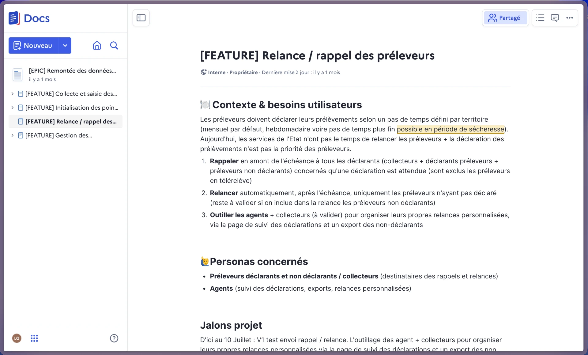Viewport: 588px width, 355px height.
Task: Select FEATURE Relance / rappel doc
Action: pos(66,122)
